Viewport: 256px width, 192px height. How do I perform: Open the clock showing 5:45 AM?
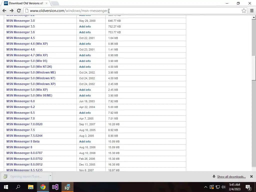tap(234, 187)
